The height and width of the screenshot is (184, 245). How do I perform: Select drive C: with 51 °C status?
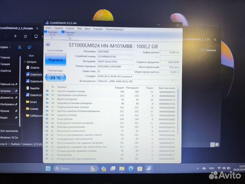tap(52, 35)
